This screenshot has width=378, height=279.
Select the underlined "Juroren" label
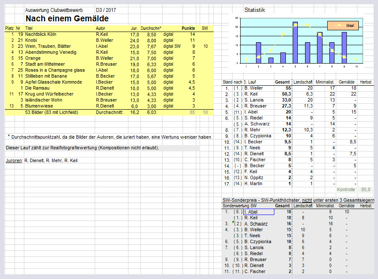click(x=14, y=160)
